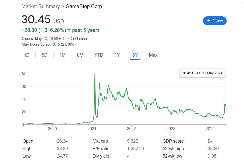Click the GameStop Corp title text
This screenshot has width=244, height=162.
click(84, 6)
